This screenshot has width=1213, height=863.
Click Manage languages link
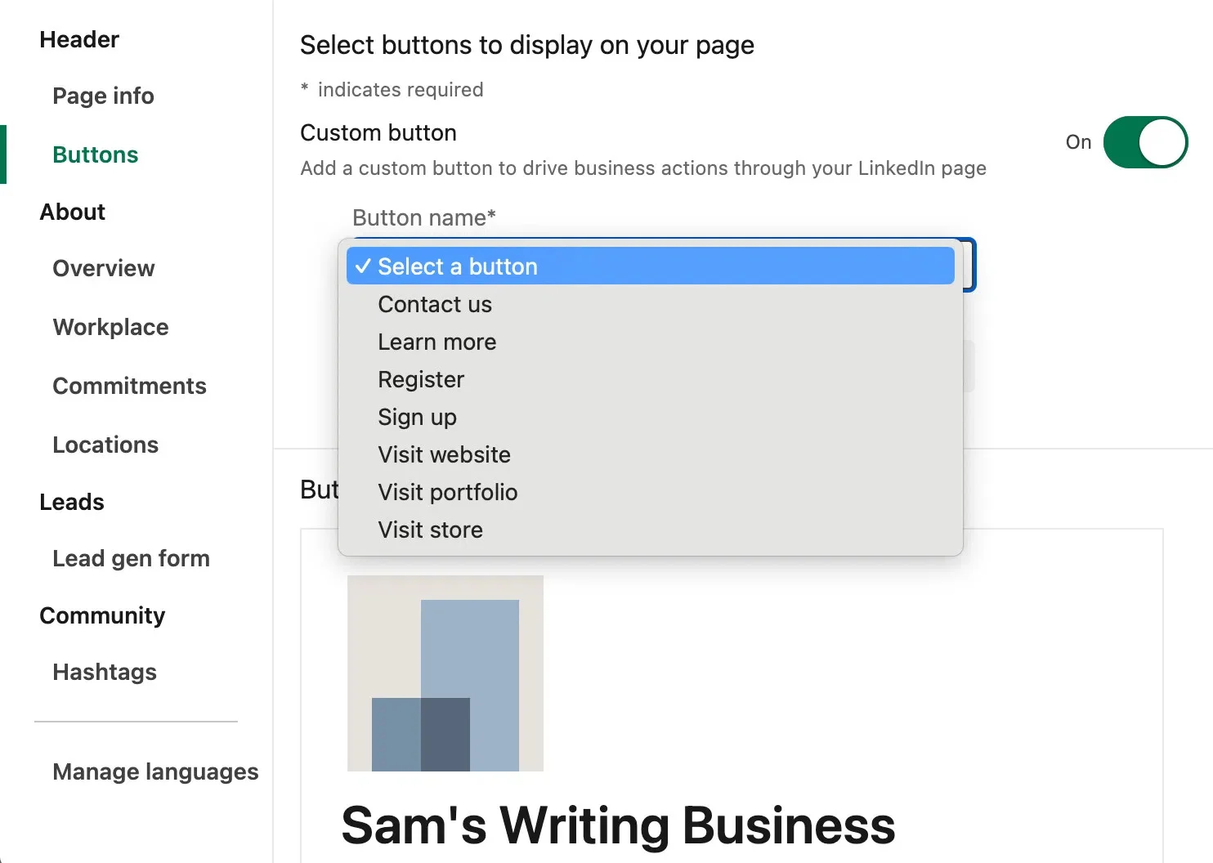(155, 771)
